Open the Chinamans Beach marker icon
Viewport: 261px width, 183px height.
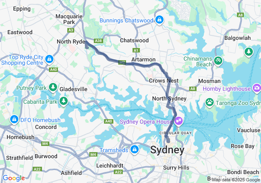tap(218, 61)
